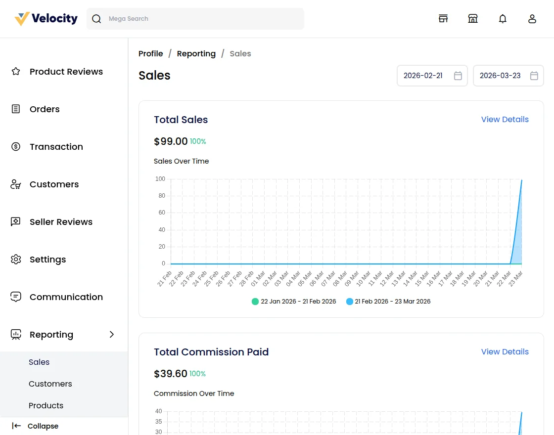Click the Communication chat bubble icon
Screen dimensions: 554x435
[x=15, y=297]
